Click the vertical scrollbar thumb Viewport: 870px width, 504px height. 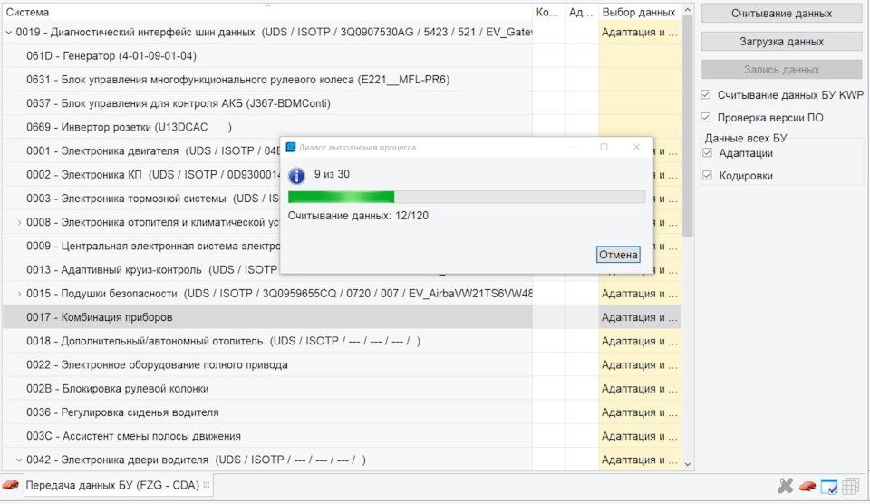[x=688, y=127]
